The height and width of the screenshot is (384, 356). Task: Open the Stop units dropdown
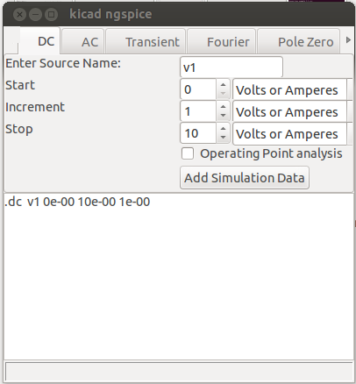point(293,133)
